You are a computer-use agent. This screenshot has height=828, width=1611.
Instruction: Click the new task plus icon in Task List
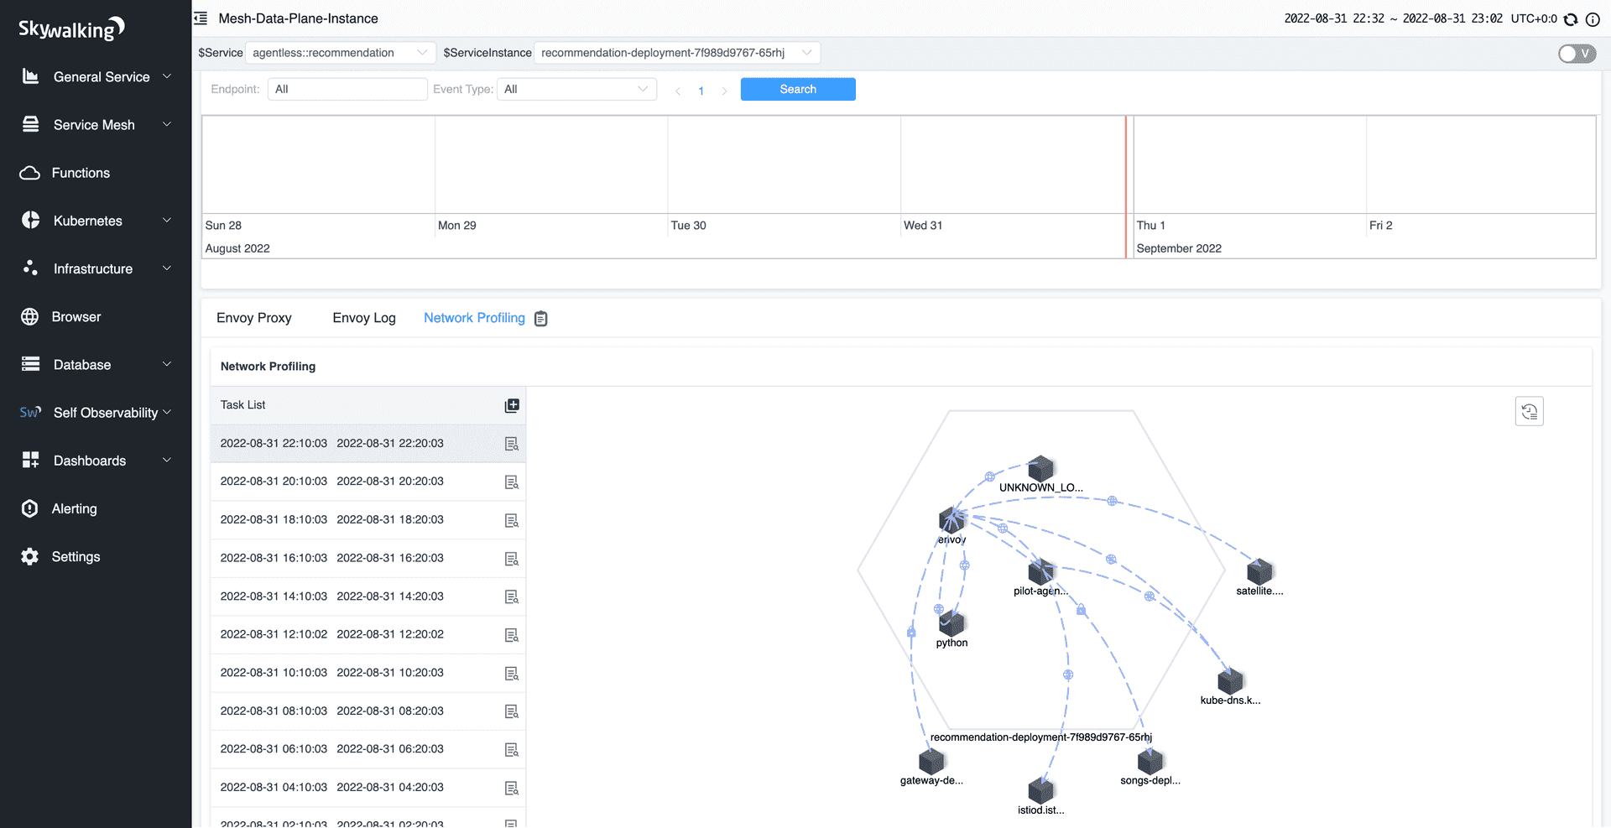[512, 405]
